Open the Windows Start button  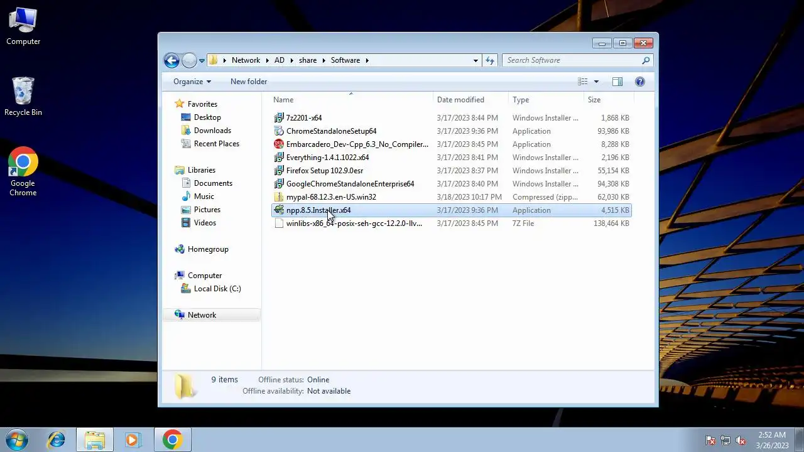pos(17,439)
